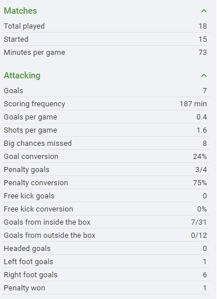Image resolution: width=217 pixels, height=299 pixels.
Task: Click the Scoring frequency row
Action: pos(106,103)
